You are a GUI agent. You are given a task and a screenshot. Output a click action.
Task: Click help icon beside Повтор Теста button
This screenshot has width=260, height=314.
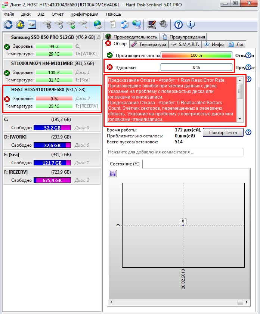[248, 133]
